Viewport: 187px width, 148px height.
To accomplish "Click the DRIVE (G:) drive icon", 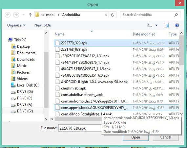I will point(13,111).
